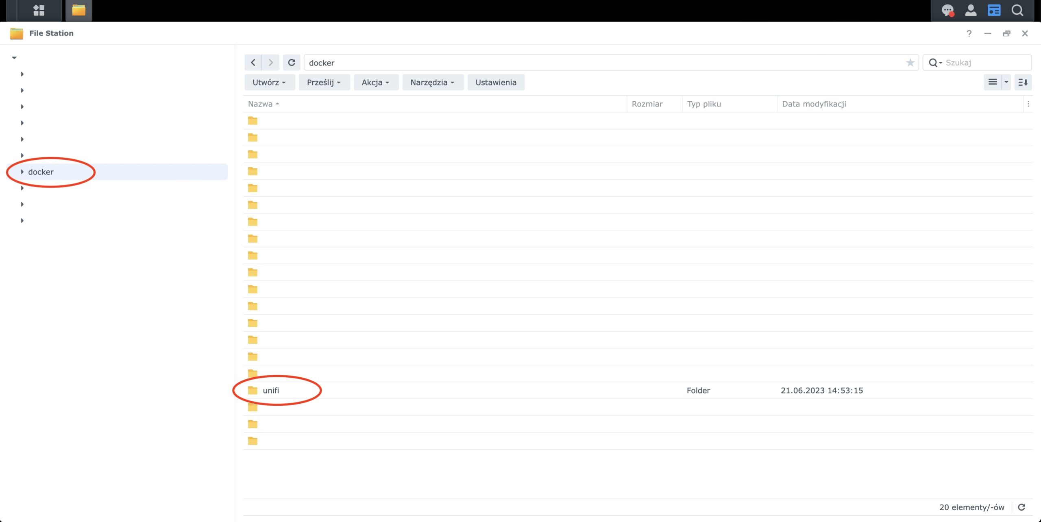Open the Synology main menu icon
1041x522 pixels.
click(x=39, y=10)
